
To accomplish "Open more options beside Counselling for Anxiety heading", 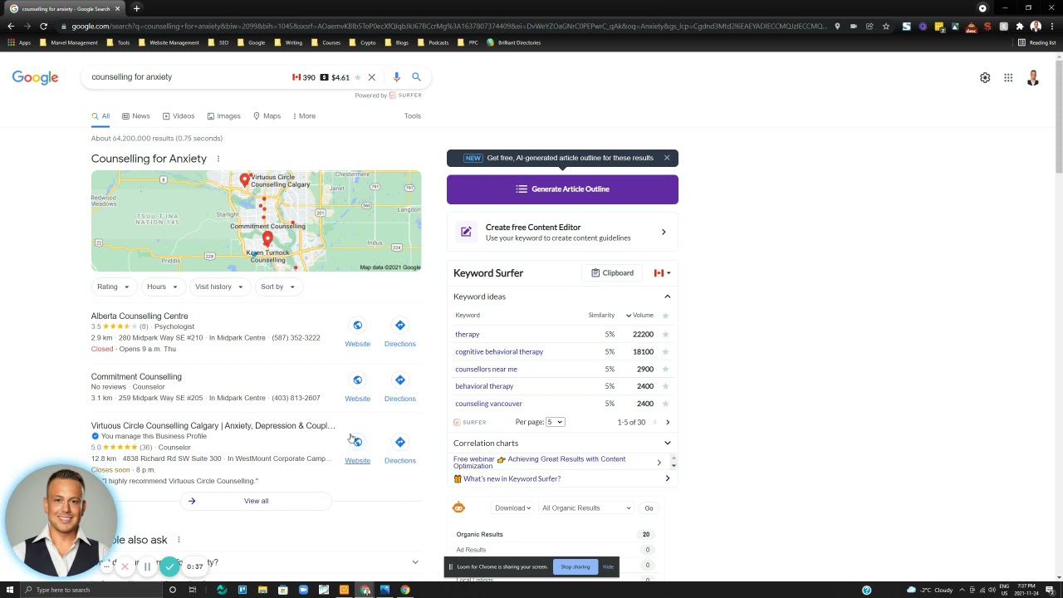I will [218, 159].
